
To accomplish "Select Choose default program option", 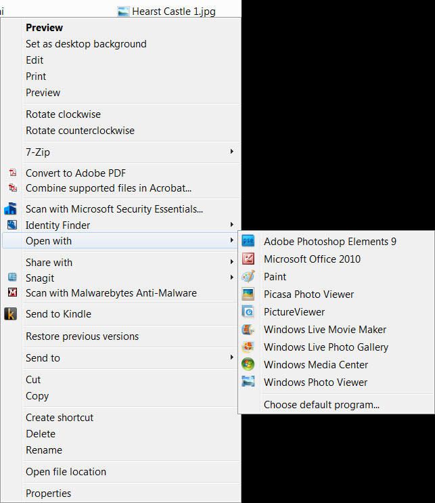I will pos(321,405).
